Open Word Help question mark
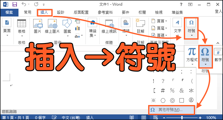The image size is (223, 120). coord(181,4)
